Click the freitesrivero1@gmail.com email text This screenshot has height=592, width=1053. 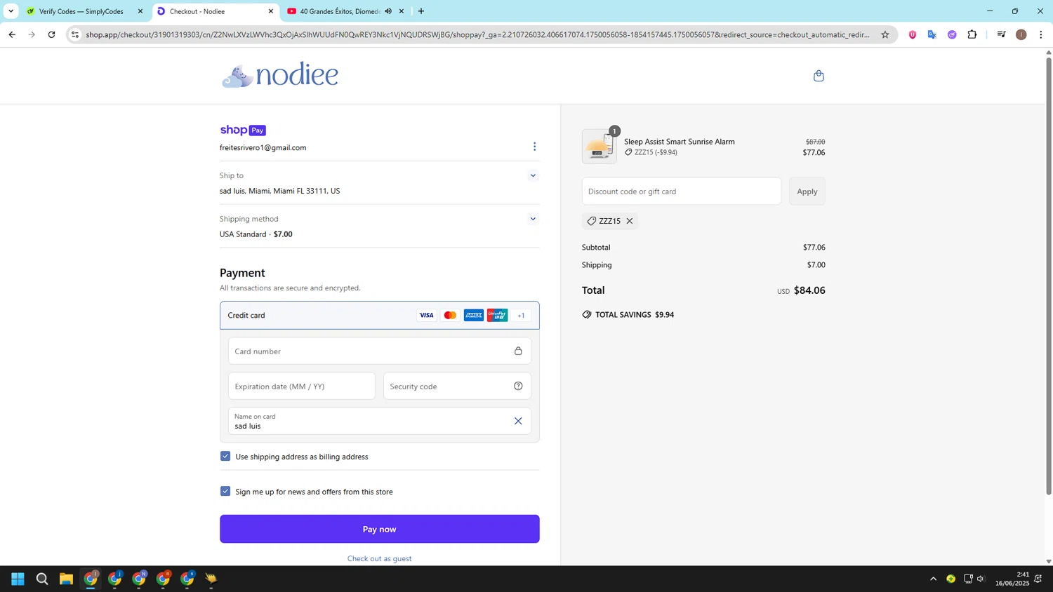click(263, 147)
